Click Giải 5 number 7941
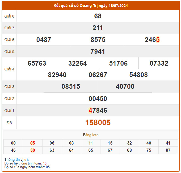Image resolution: width=181 pixels, height=173 pixels. point(98,52)
